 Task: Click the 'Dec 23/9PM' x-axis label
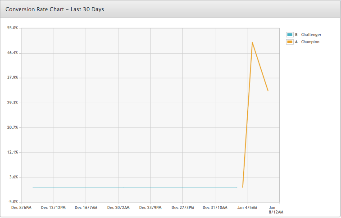(x=150, y=208)
